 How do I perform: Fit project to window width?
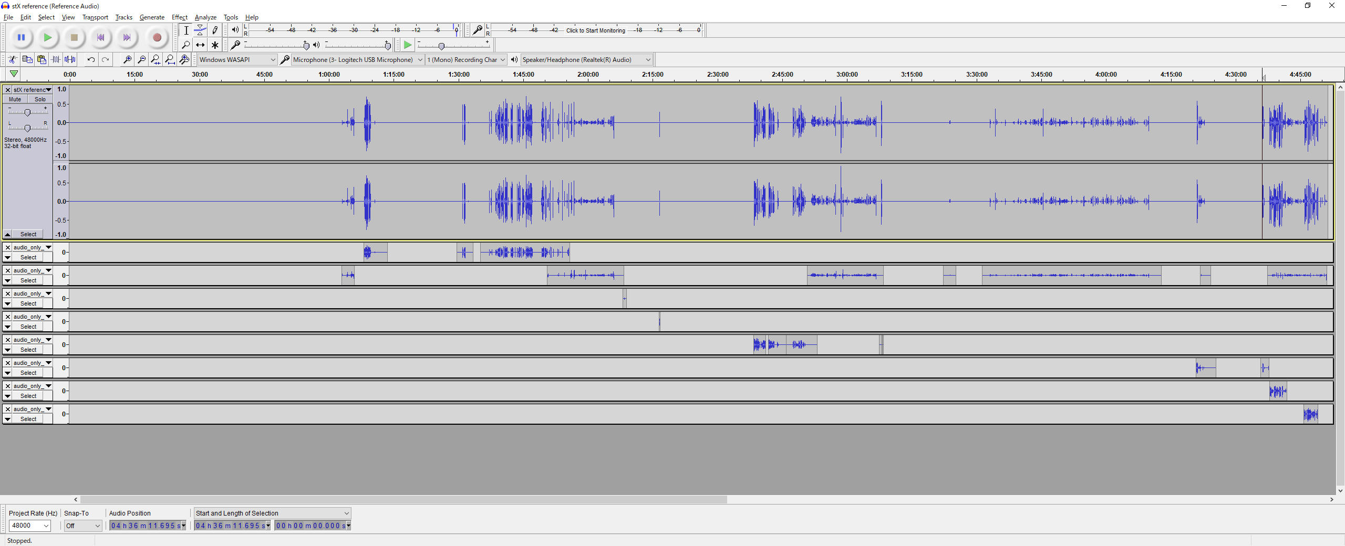[170, 60]
